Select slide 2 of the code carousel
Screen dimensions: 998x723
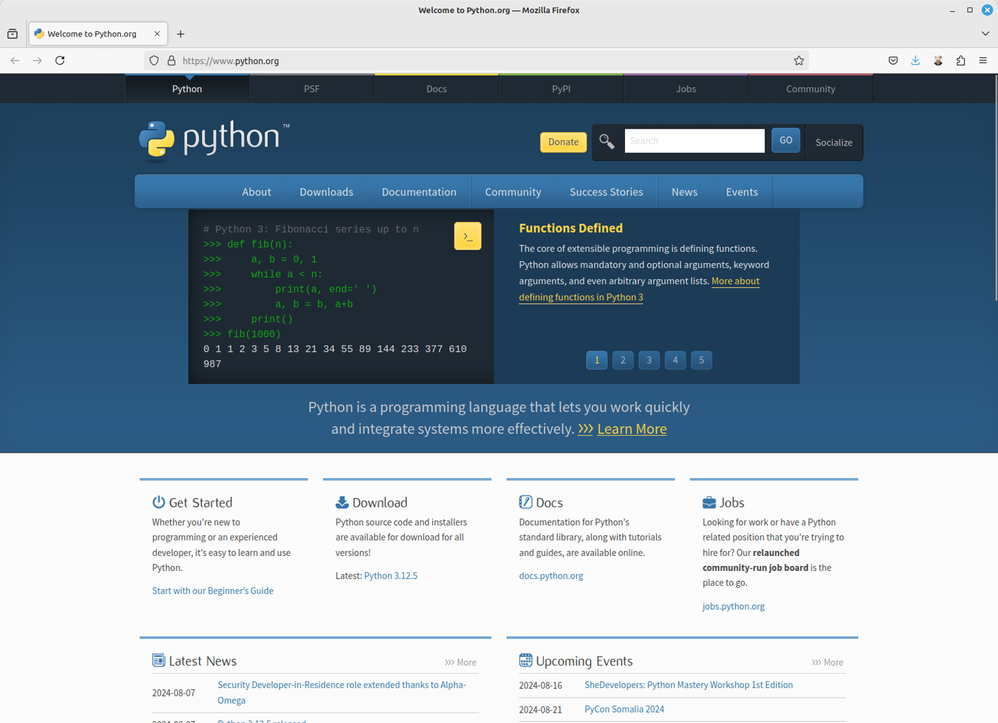(623, 360)
